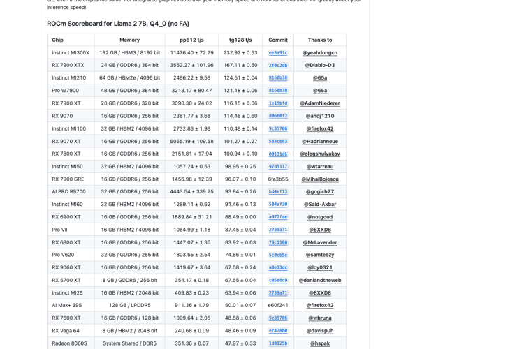The height and width of the screenshot is (349, 524).
Task: Open commit 1e15bfd link
Action: tap(277, 103)
